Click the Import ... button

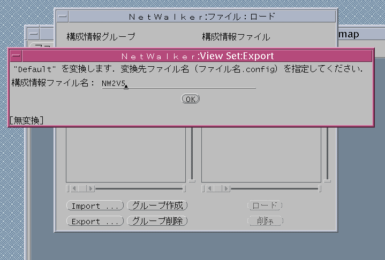(95, 206)
